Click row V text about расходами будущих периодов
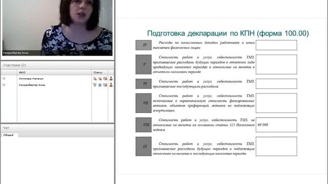Screen dimensions: 328x184 pos(204,64)
